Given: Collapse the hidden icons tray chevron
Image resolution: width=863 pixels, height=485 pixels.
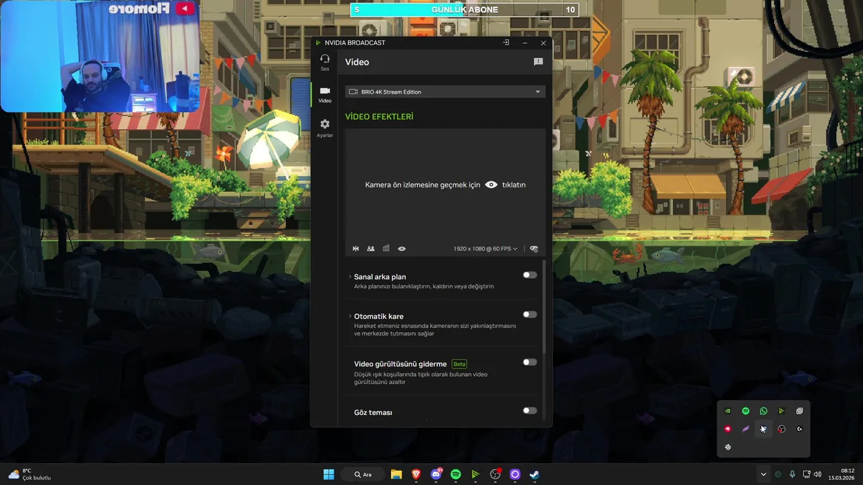Looking at the screenshot, I should 763,474.
